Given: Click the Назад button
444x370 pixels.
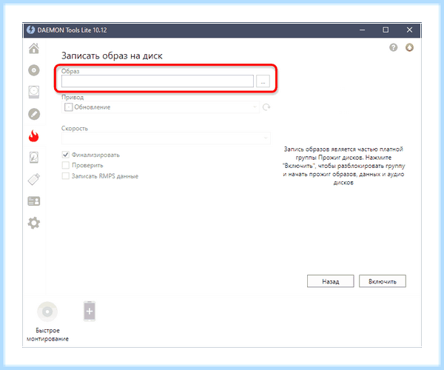Looking at the screenshot, I should [331, 281].
